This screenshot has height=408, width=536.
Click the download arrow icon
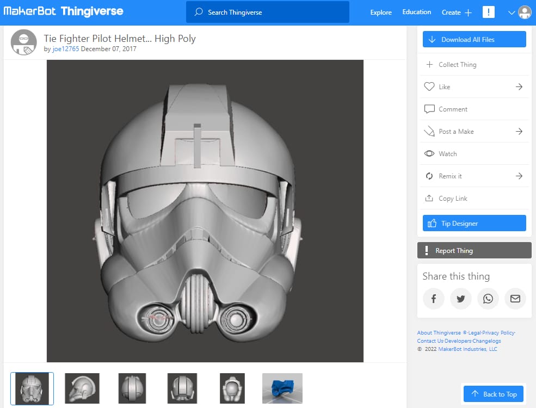pos(432,39)
